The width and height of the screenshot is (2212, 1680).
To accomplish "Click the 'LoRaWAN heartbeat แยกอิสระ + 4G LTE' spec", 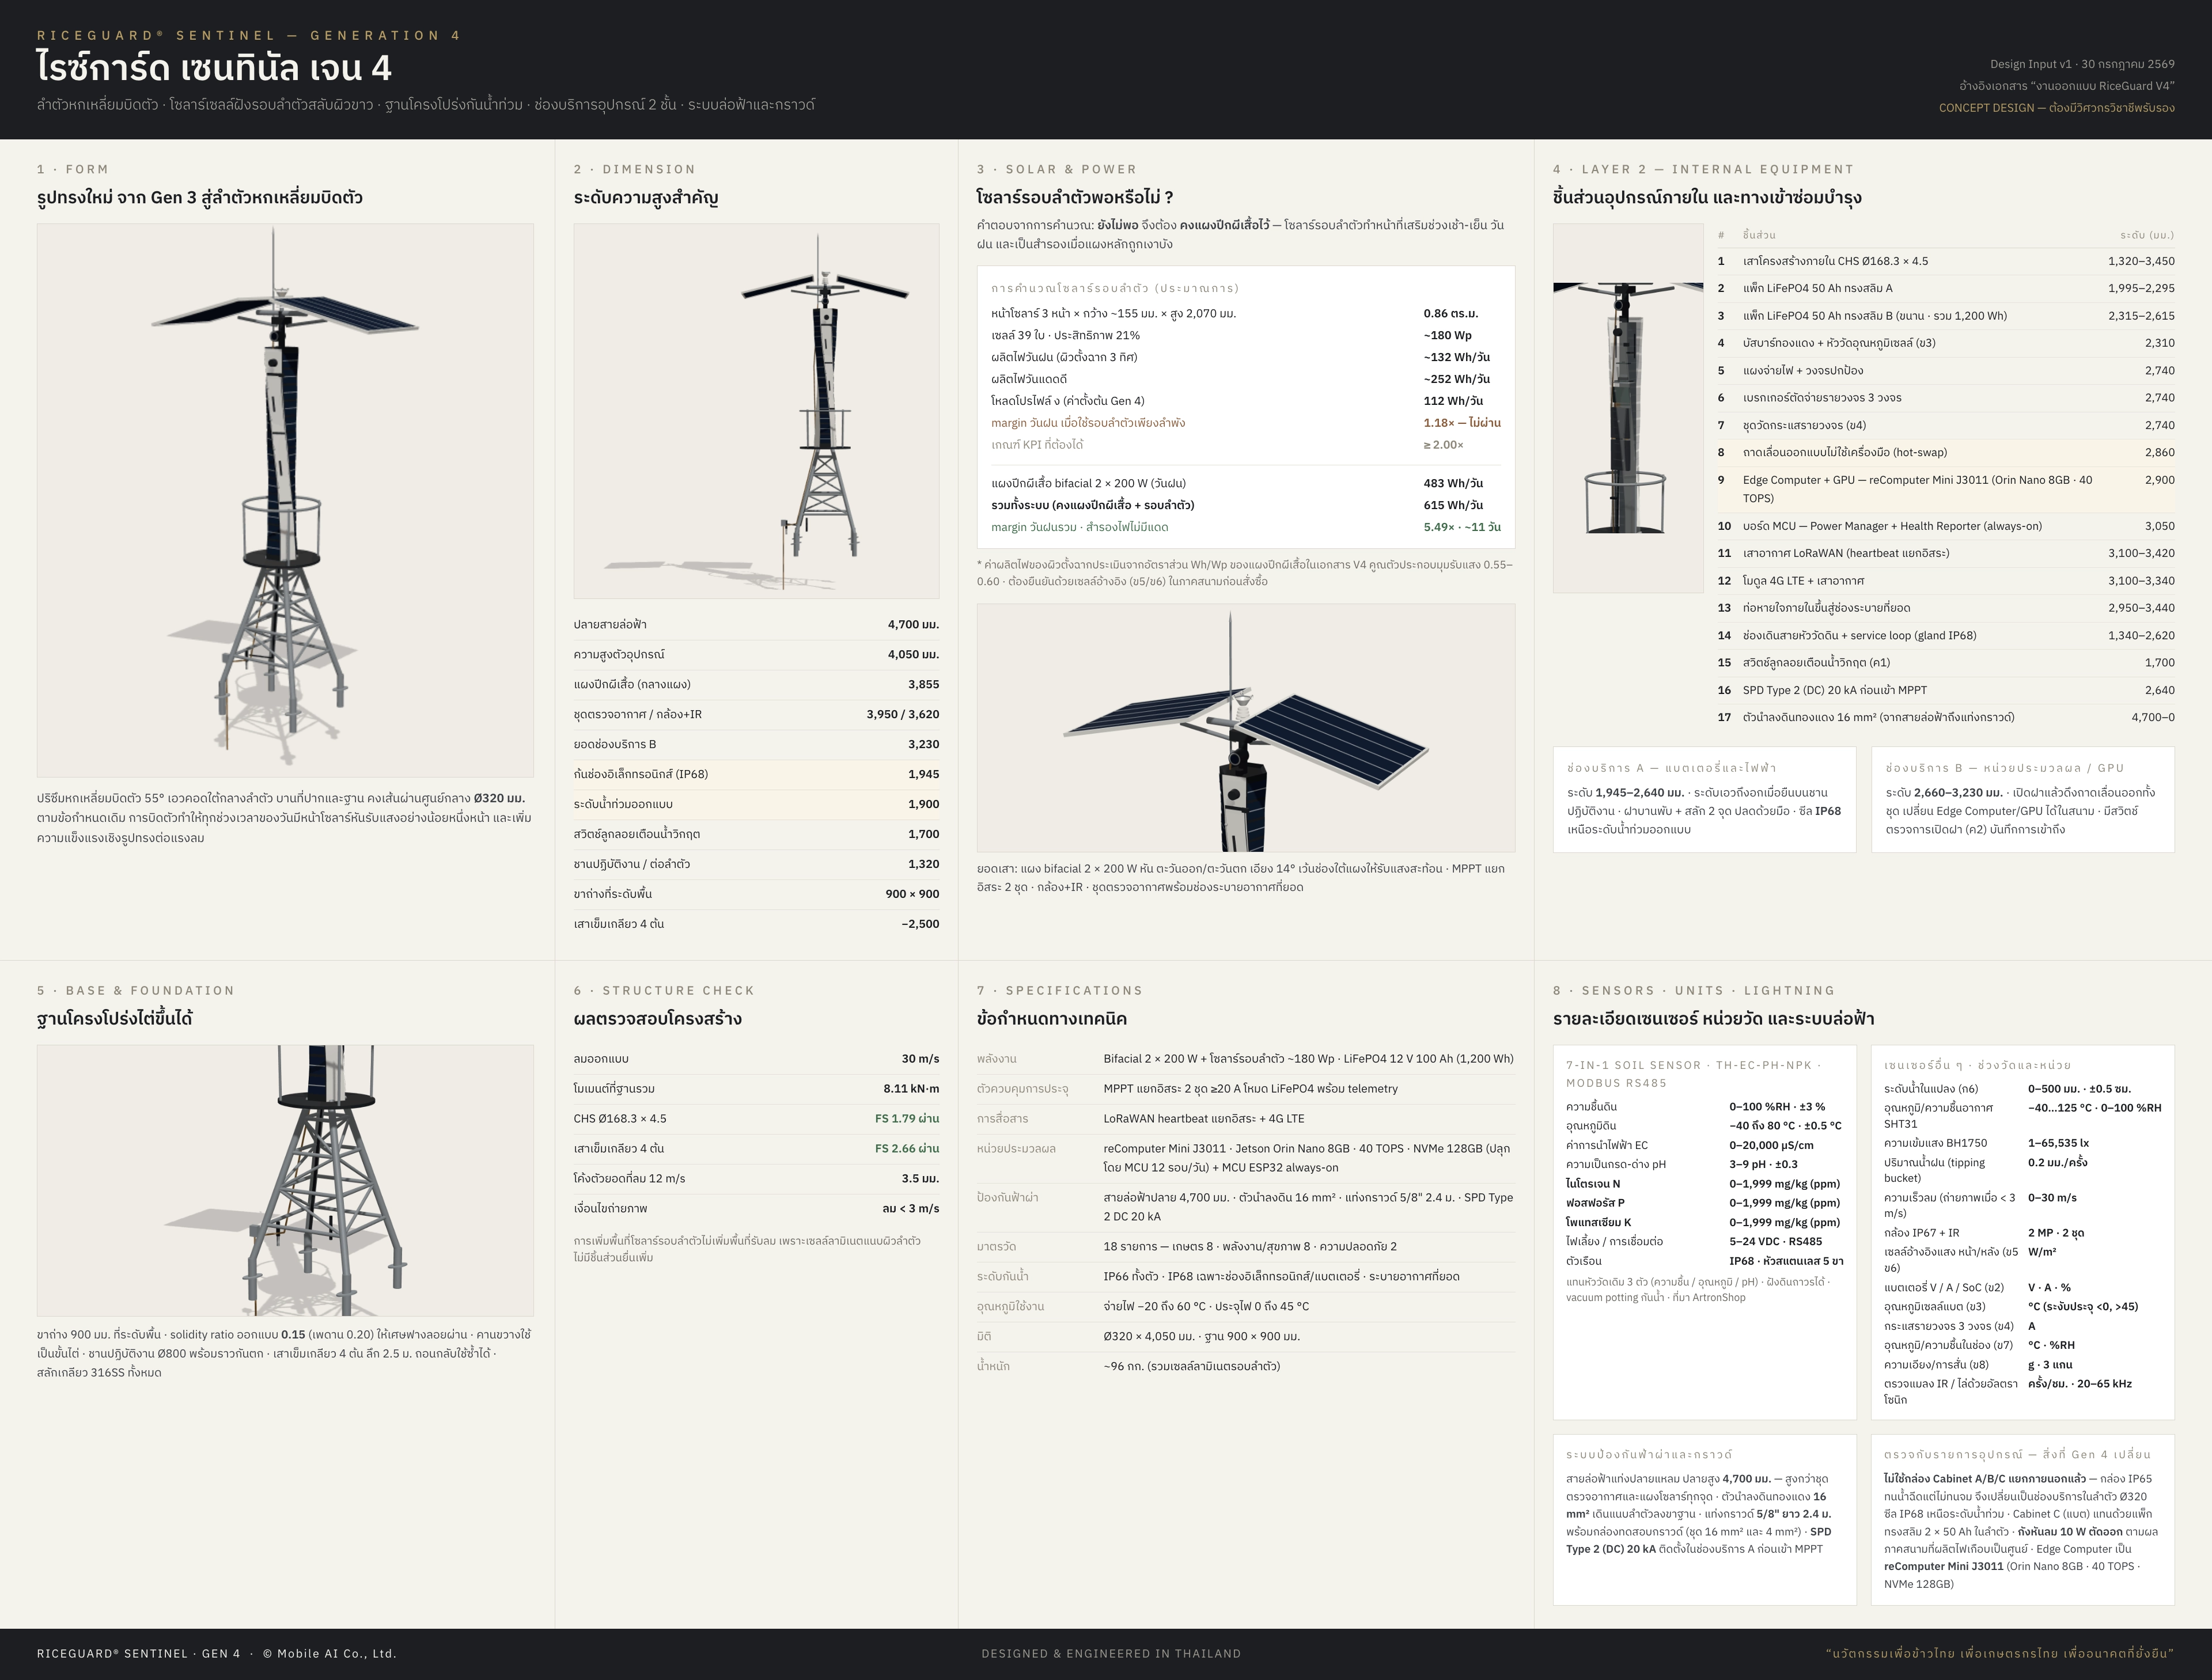I will [1204, 1119].
